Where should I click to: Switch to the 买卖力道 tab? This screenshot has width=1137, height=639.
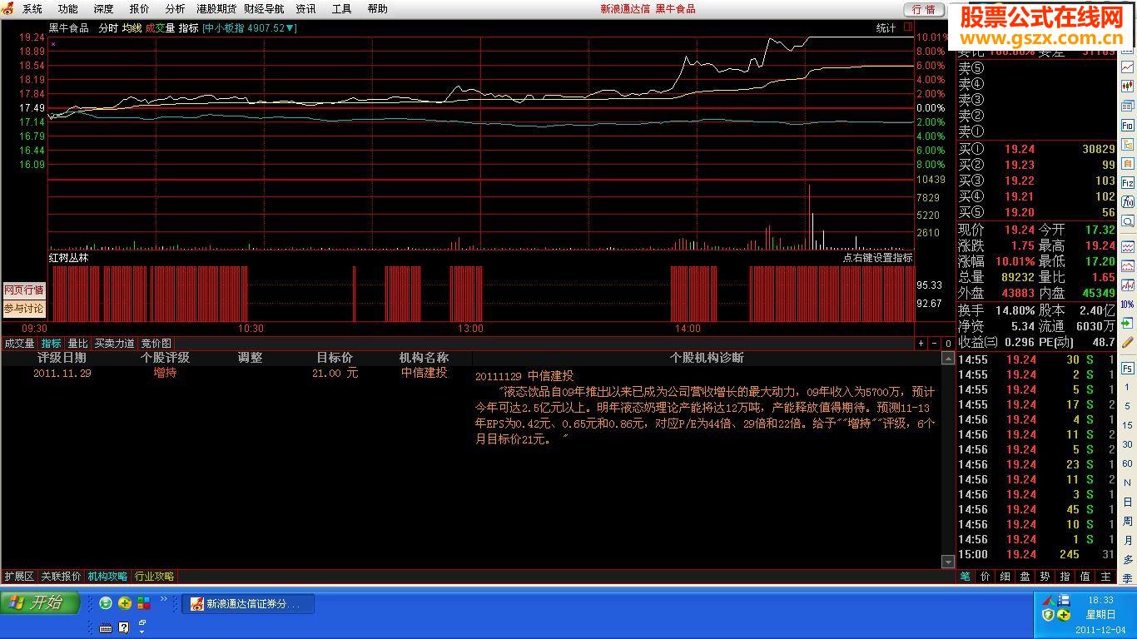[x=114, y=344]
